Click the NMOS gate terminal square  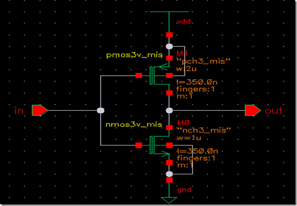click(139, 145)
